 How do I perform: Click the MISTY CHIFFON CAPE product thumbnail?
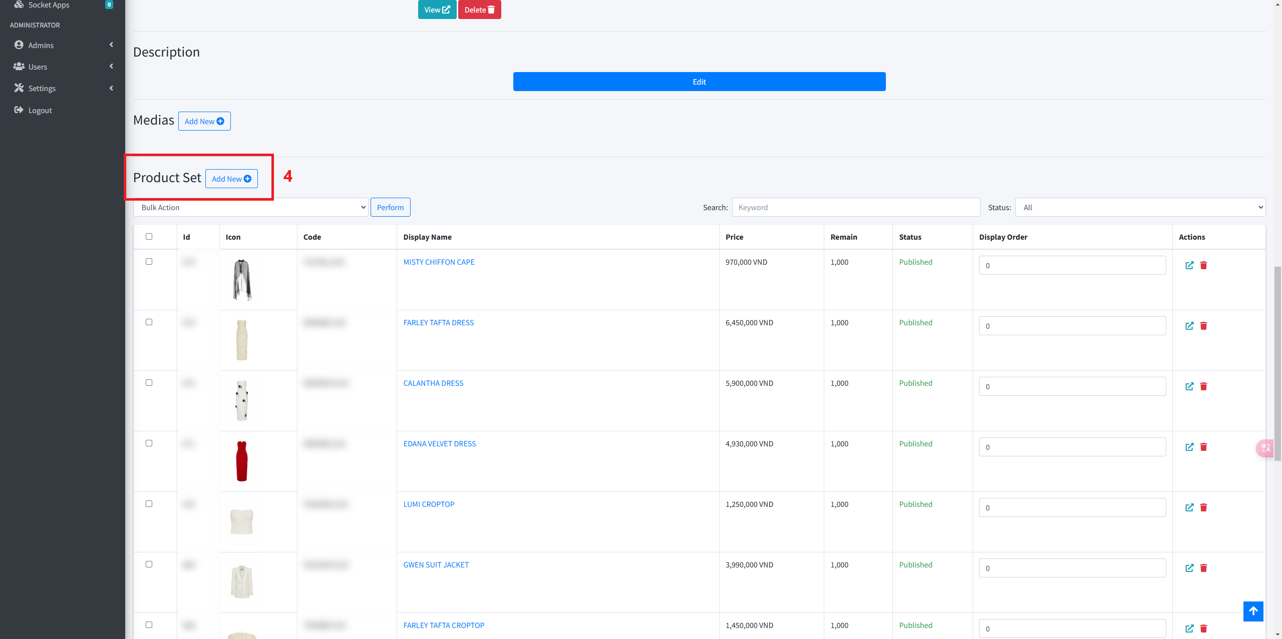(242, 280)
